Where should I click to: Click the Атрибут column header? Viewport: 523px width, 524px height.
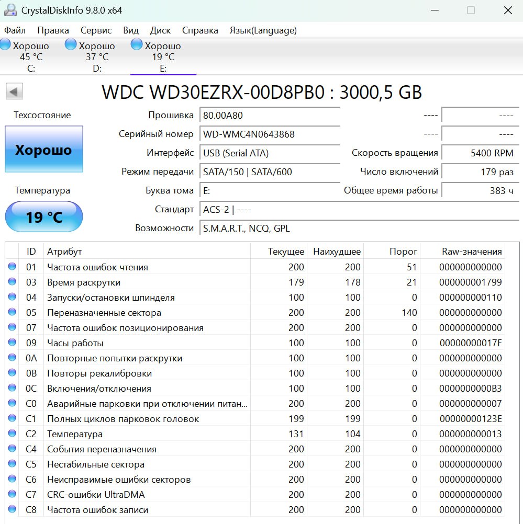(x=147, y=251)
